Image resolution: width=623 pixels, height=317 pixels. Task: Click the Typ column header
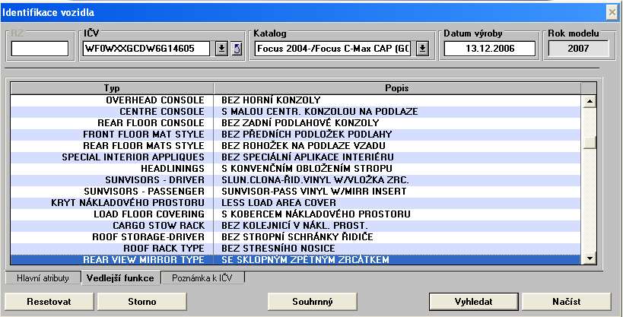pyautogui.click(x=111, y=88)
